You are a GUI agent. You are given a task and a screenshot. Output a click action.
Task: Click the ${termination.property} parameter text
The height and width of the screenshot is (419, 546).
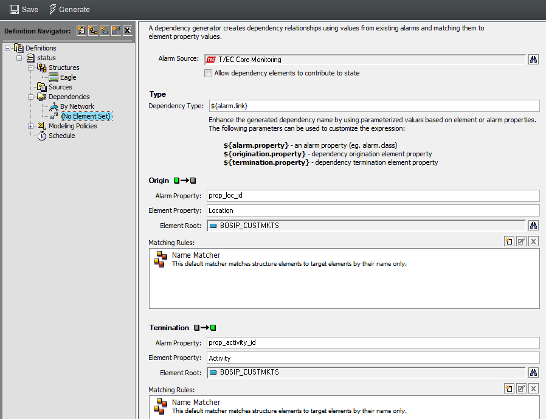click(266, 162)
